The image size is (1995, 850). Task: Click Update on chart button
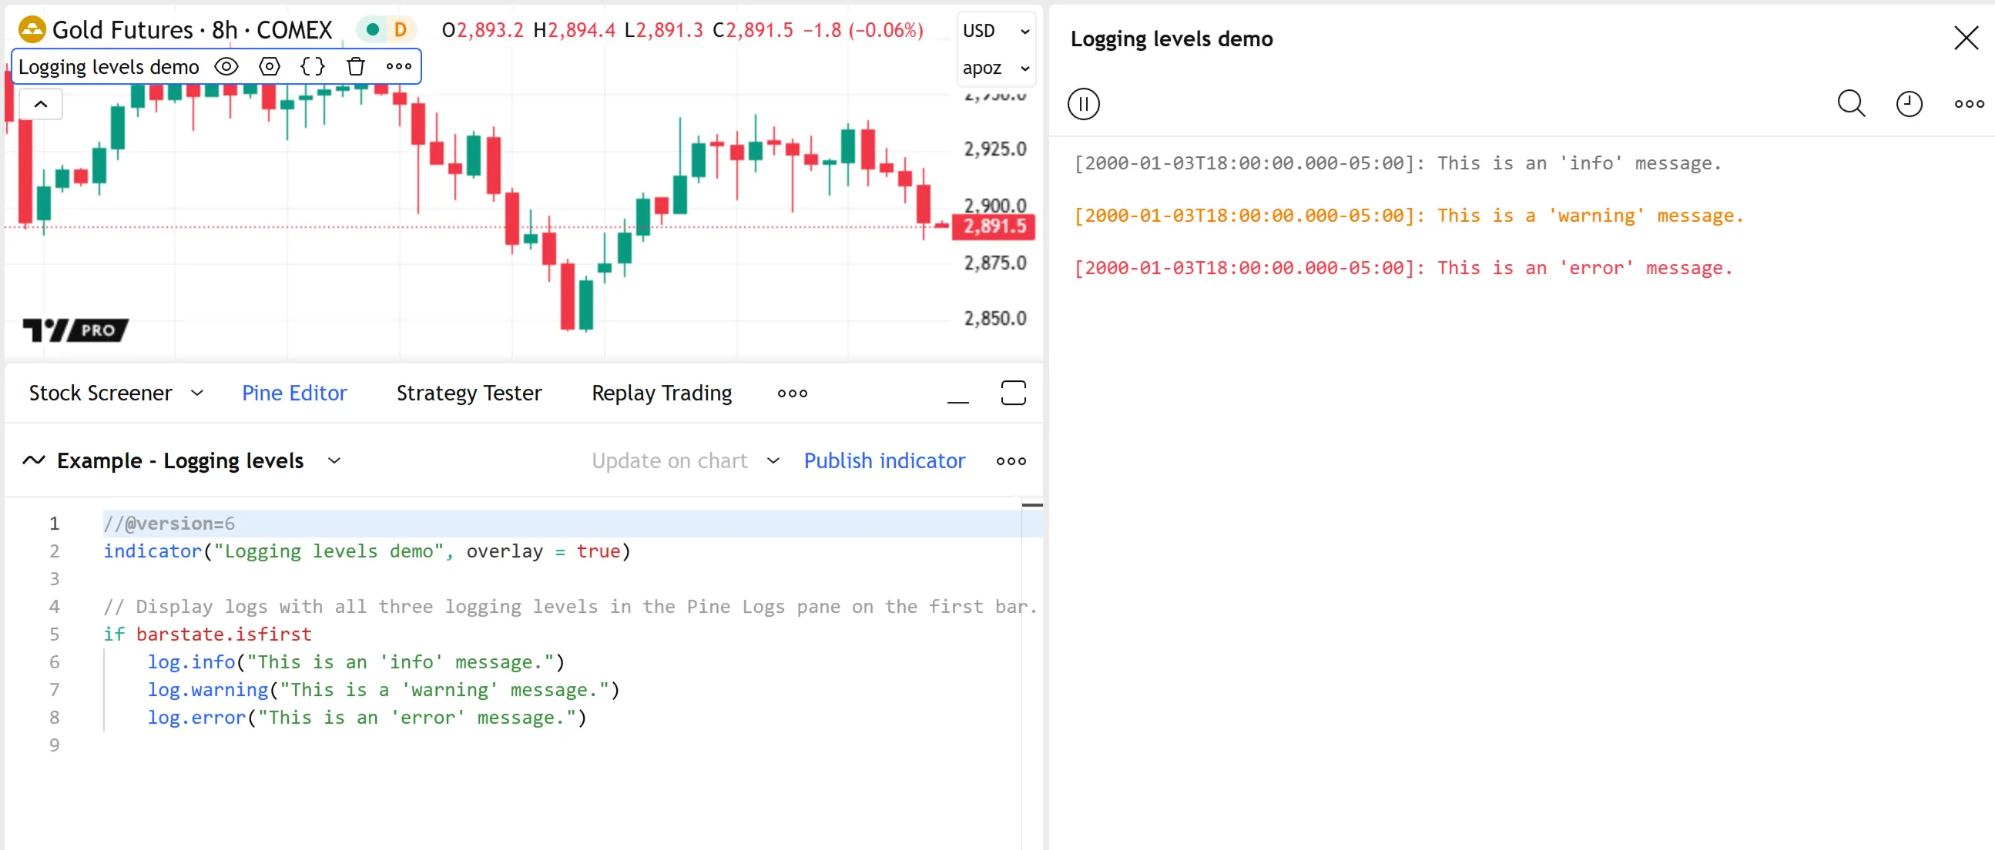point(669,460)
